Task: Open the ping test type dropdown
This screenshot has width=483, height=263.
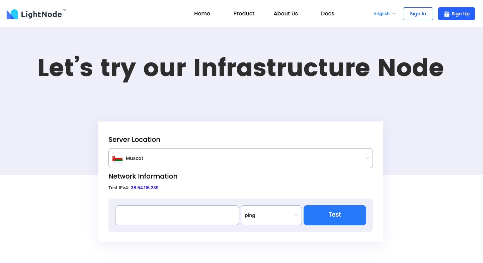Action: click(271, 215)
